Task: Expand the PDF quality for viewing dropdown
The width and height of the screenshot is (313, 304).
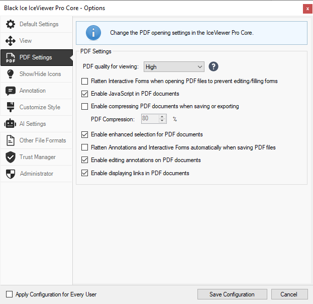Action: point(174,67)
